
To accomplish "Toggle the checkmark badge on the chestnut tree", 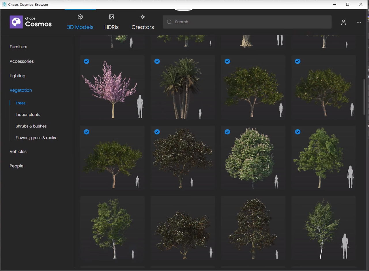I will pos(227,132).
